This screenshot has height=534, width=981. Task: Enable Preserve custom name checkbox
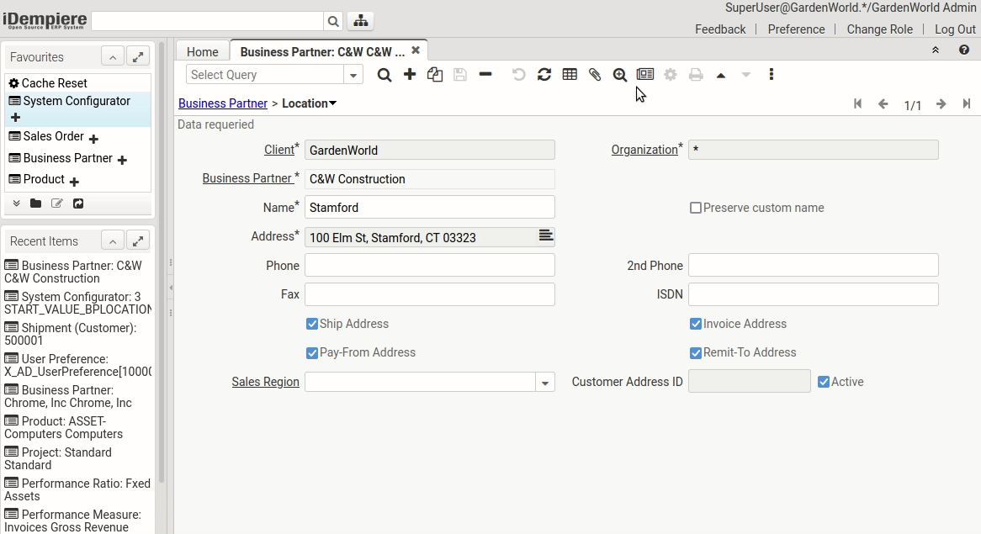click(x=696, y=208)
